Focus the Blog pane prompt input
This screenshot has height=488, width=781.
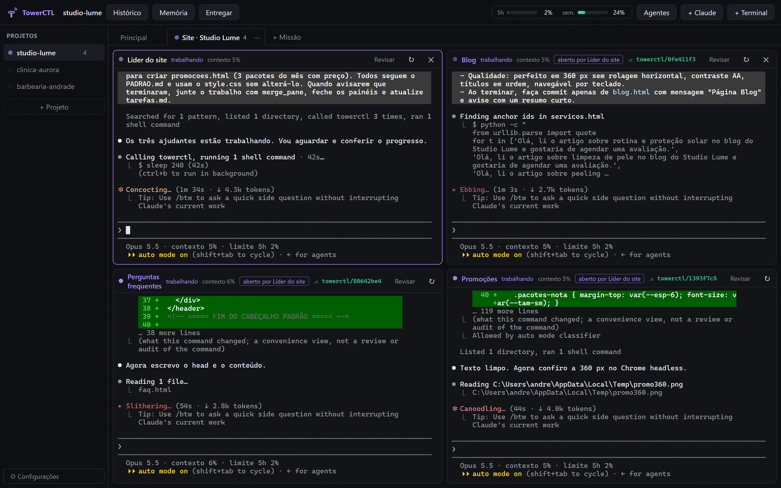click(609, 230)
